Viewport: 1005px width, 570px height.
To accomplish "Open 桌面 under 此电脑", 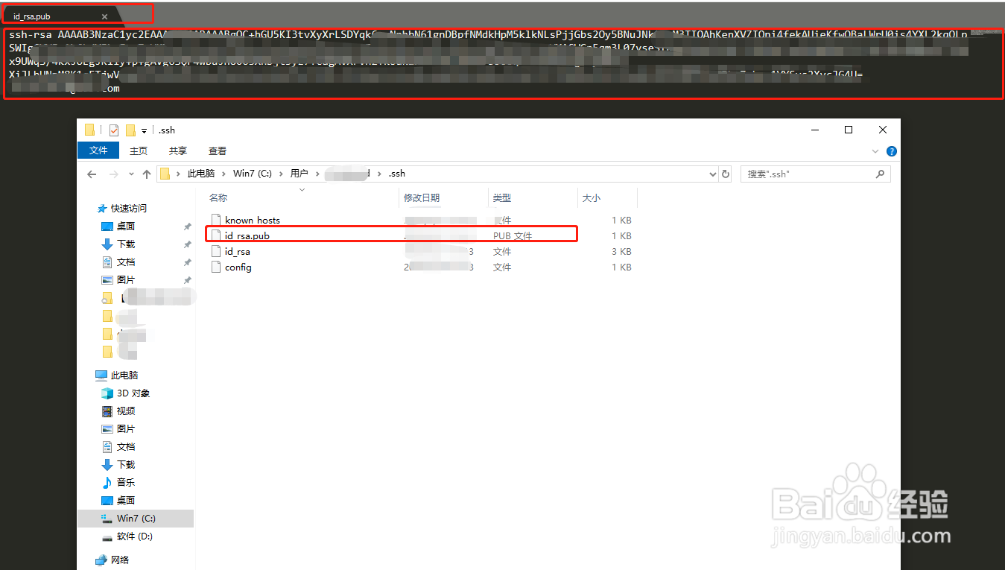I will click(126, 500).
